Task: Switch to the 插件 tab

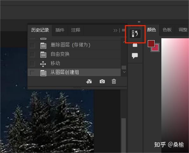Action: coord(60,30)
